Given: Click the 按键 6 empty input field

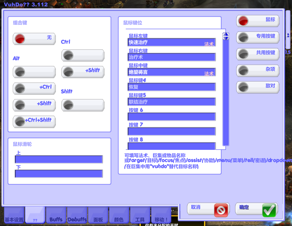Looking at the screenshot, I should 171,117.
